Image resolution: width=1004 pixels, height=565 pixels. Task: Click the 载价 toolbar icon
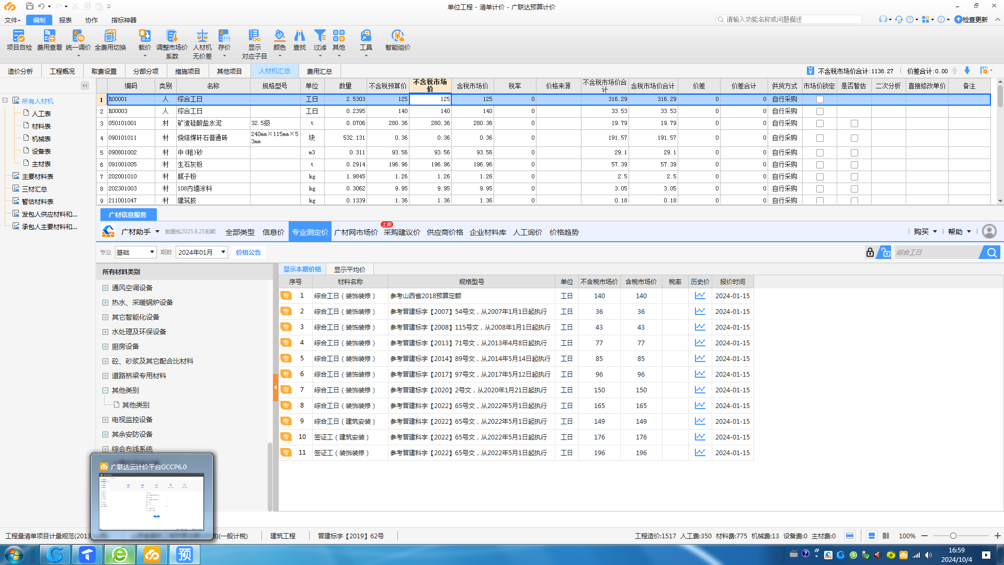point(145,40)
